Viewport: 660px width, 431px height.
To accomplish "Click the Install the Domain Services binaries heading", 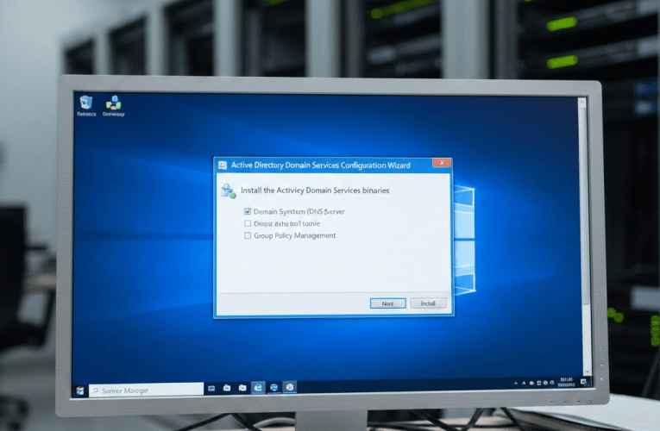I will [315, 191].
